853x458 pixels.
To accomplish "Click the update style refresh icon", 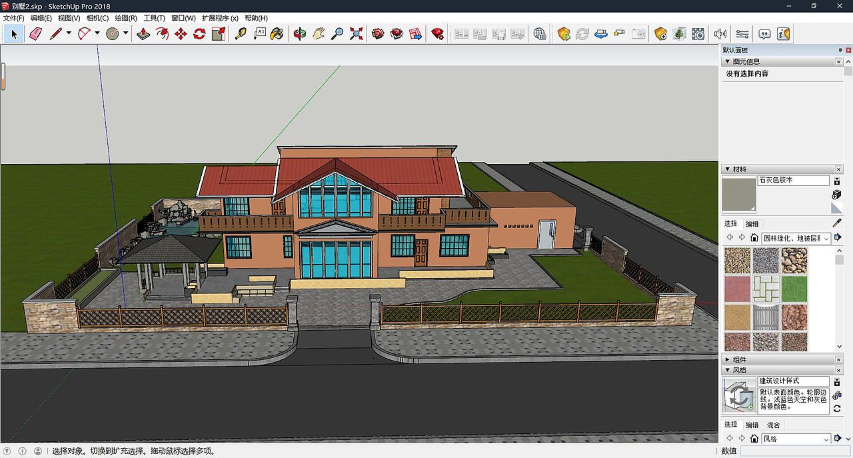I will click(x=837, y=409).
